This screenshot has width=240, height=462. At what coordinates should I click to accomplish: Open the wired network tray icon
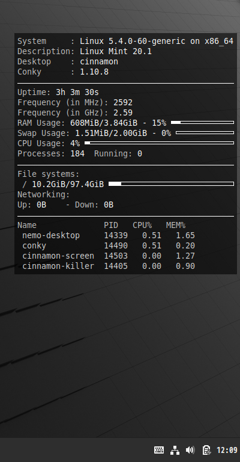point(175,450)
